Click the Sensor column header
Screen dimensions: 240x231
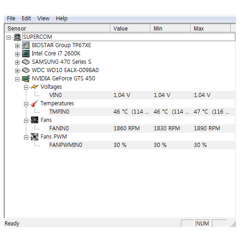coord(57,28)
